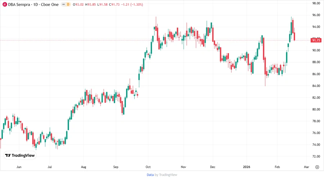Click the Jul time axis label

click(x=50, y=167)
